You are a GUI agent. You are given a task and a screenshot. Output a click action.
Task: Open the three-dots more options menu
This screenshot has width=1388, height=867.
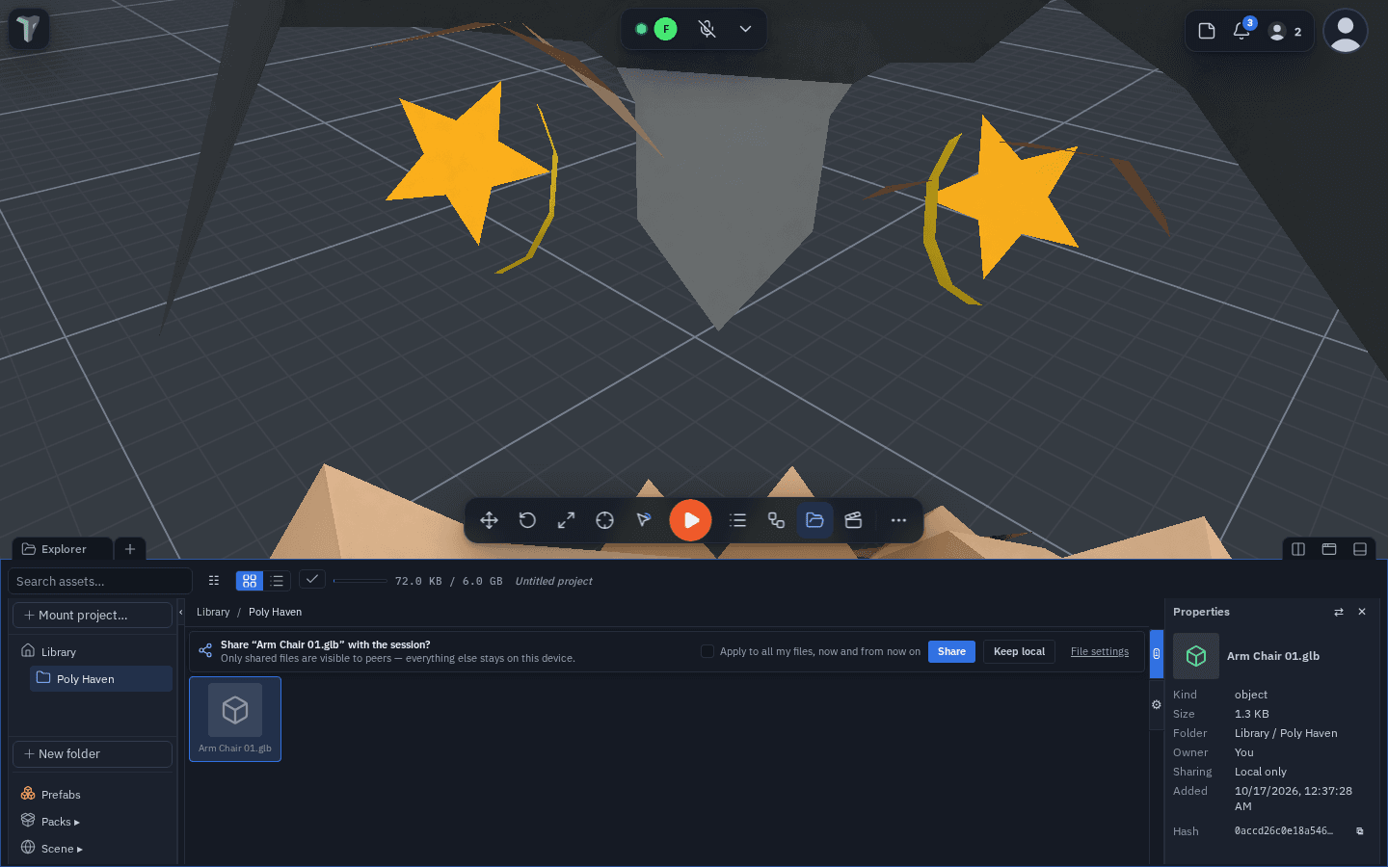click(898, 520)
